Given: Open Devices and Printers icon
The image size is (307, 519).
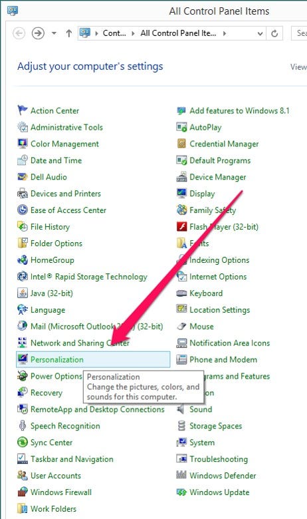Looking at the screenshot, I should point(22,194).
